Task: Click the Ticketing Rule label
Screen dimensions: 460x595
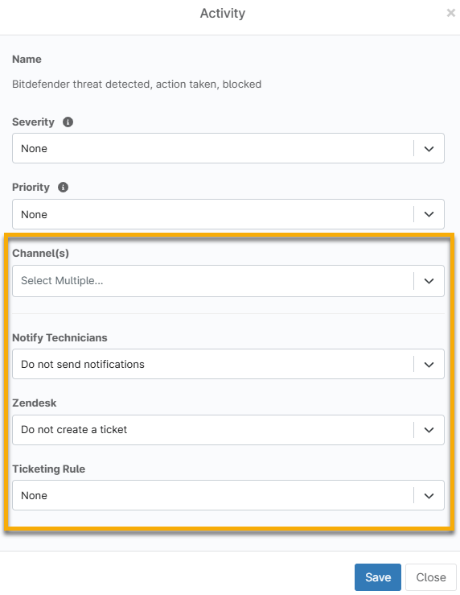Action: [48, 469]
